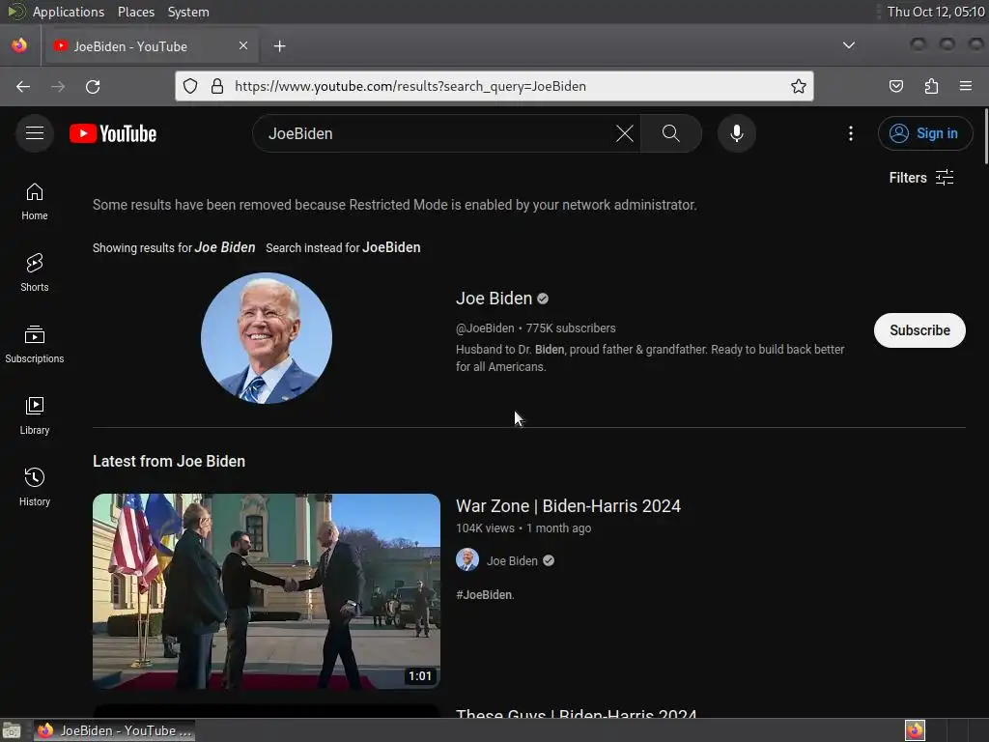Open History in sidebar
The width and height of the screenshot is (989, 742).
(x=35, y=487)
